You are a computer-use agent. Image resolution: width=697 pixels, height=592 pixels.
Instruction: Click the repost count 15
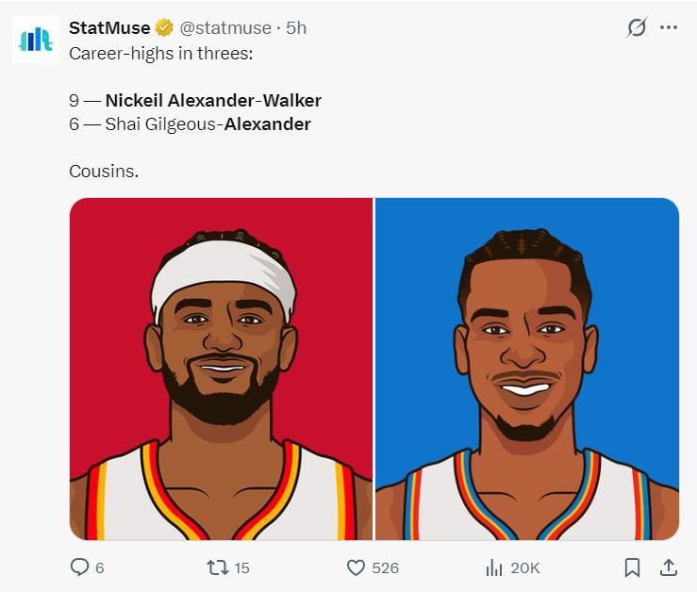point(241,567)
